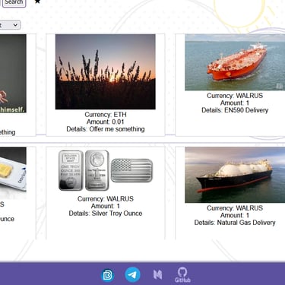Click the 'Currency: ETH' text
Image resolution: width=285 pixels, height=285 pixels.
click(x=106, y=115)
